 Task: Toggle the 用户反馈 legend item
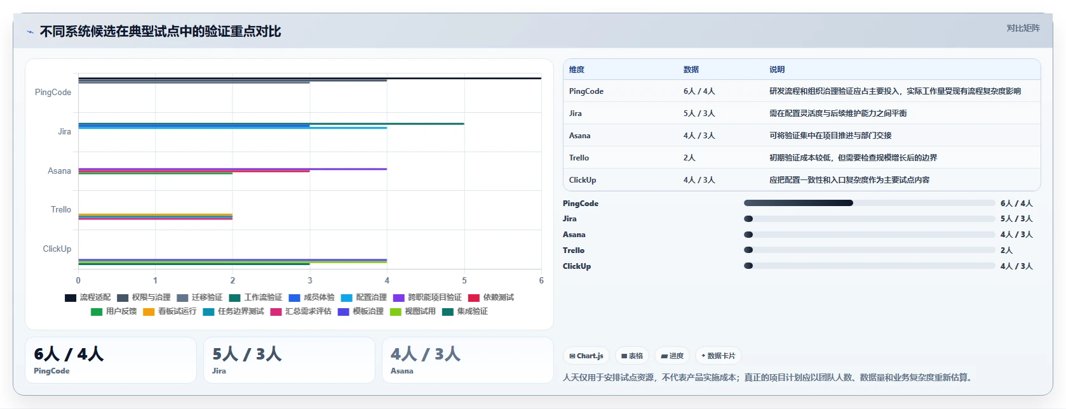114,311
